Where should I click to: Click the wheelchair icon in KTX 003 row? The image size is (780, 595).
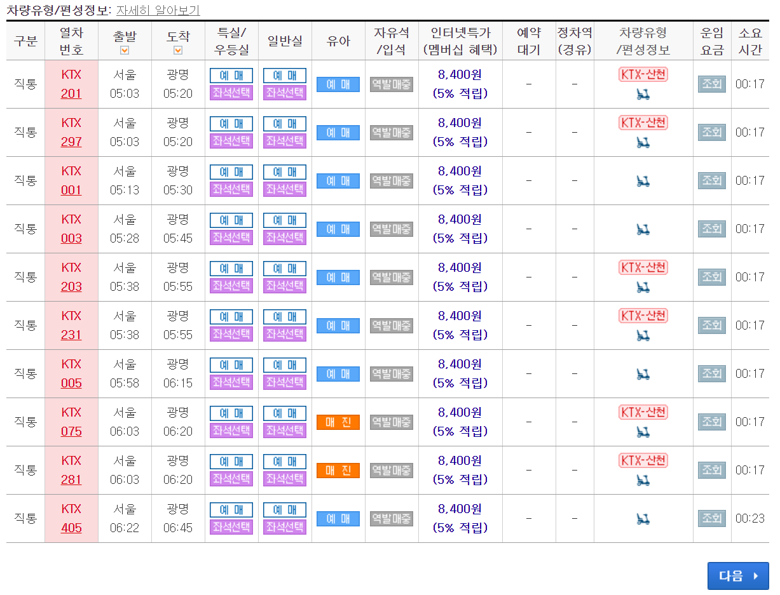[643, 229]
